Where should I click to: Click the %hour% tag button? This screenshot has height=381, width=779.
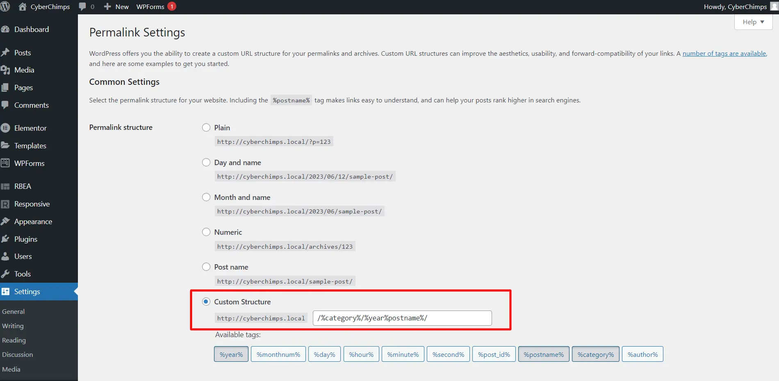tap(361, 354)
